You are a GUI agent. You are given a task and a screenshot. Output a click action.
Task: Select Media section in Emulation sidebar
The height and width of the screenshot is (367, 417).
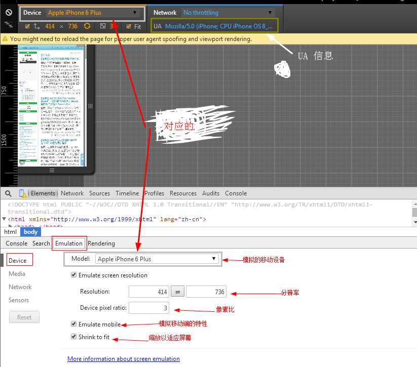coord(17,273)
